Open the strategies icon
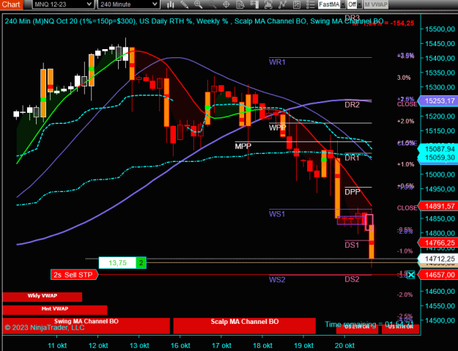458x351 pixels. [x=282, y=4]
